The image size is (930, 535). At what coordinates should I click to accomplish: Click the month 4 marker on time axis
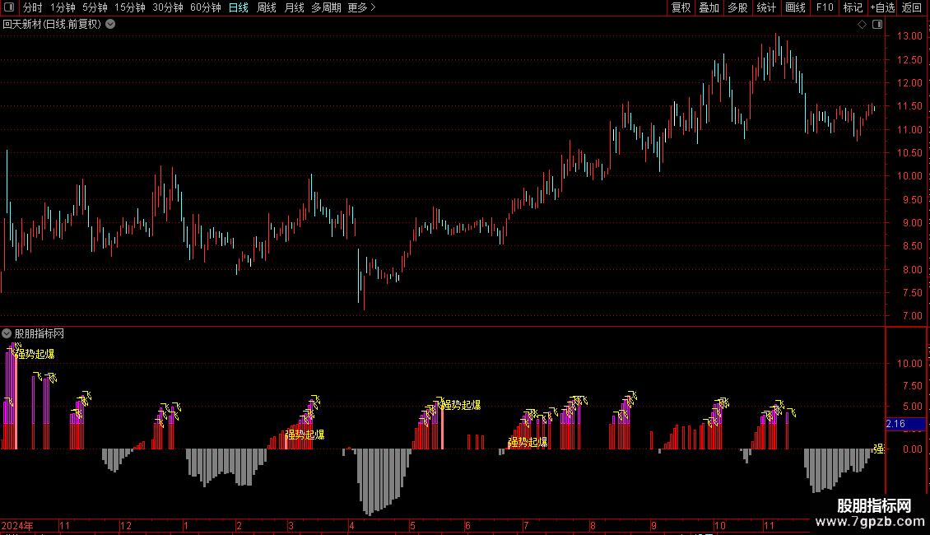click(351, 526)
